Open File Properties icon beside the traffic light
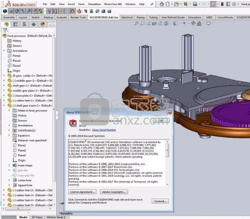 [228, 4]
